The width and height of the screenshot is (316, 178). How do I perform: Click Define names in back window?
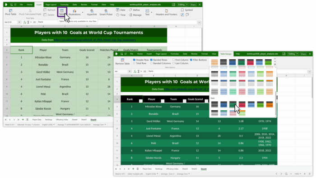pos(134,10)
